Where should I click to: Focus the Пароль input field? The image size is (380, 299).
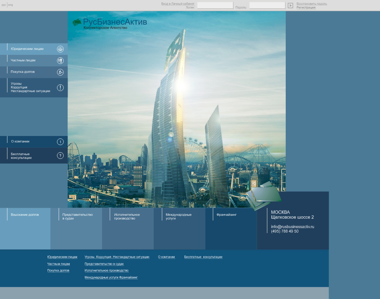(267, 5)
